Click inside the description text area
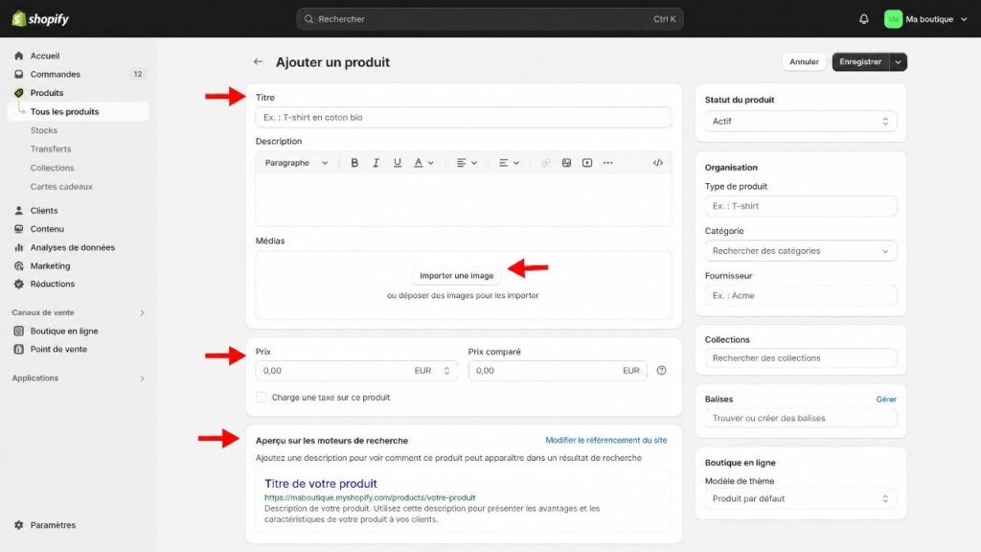Image resolution: width=981 pixels, height=552 pixels. [464, 199]
